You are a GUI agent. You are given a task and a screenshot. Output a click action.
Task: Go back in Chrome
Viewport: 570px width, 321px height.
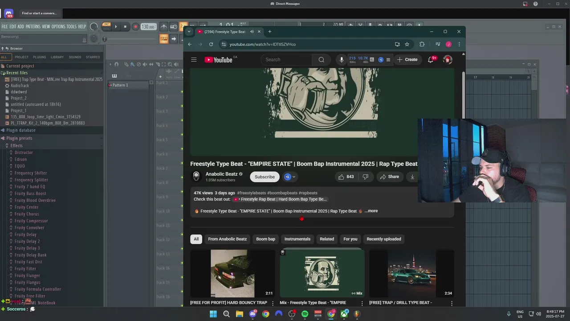pos(190,44)
